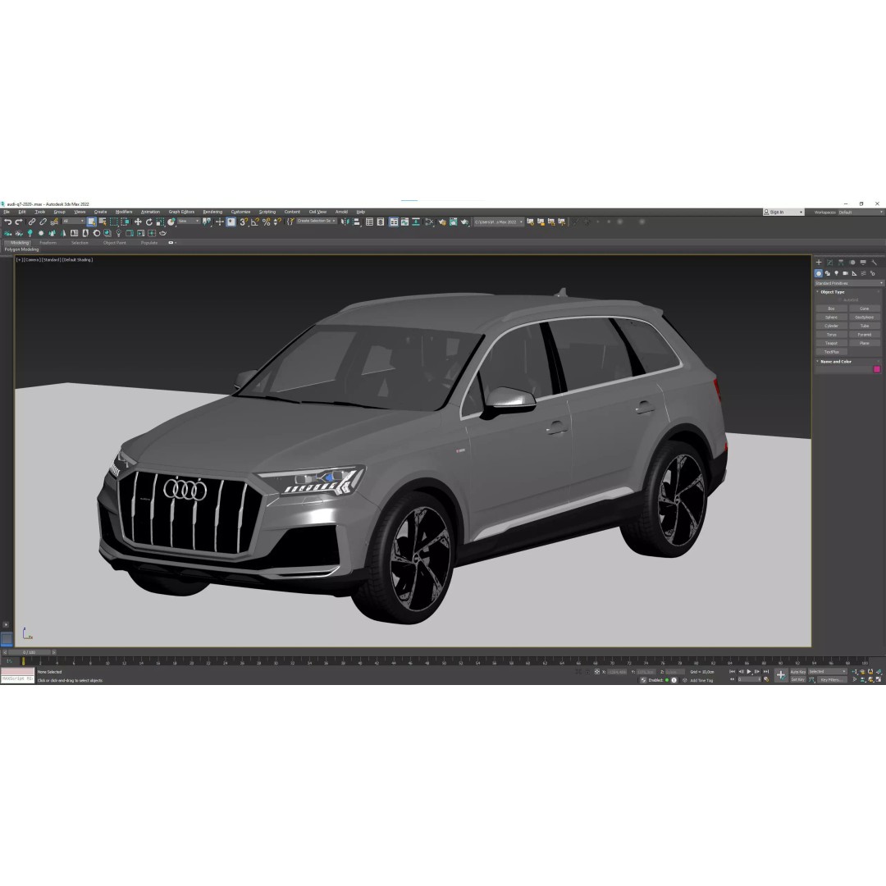Open the Scene Explorer toggle icon

click(369, 222)
